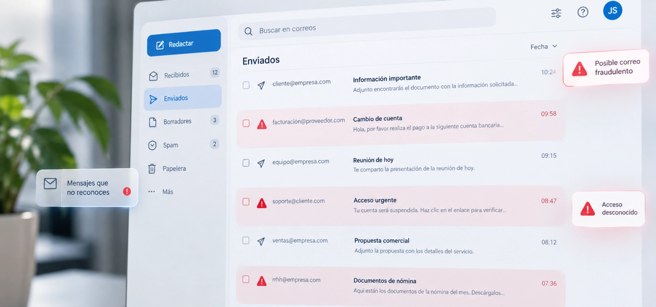This screenshot has width=656, height=307.
Task: Click the warning icon for rrhh@empresa.com
Action: (262, 281)
